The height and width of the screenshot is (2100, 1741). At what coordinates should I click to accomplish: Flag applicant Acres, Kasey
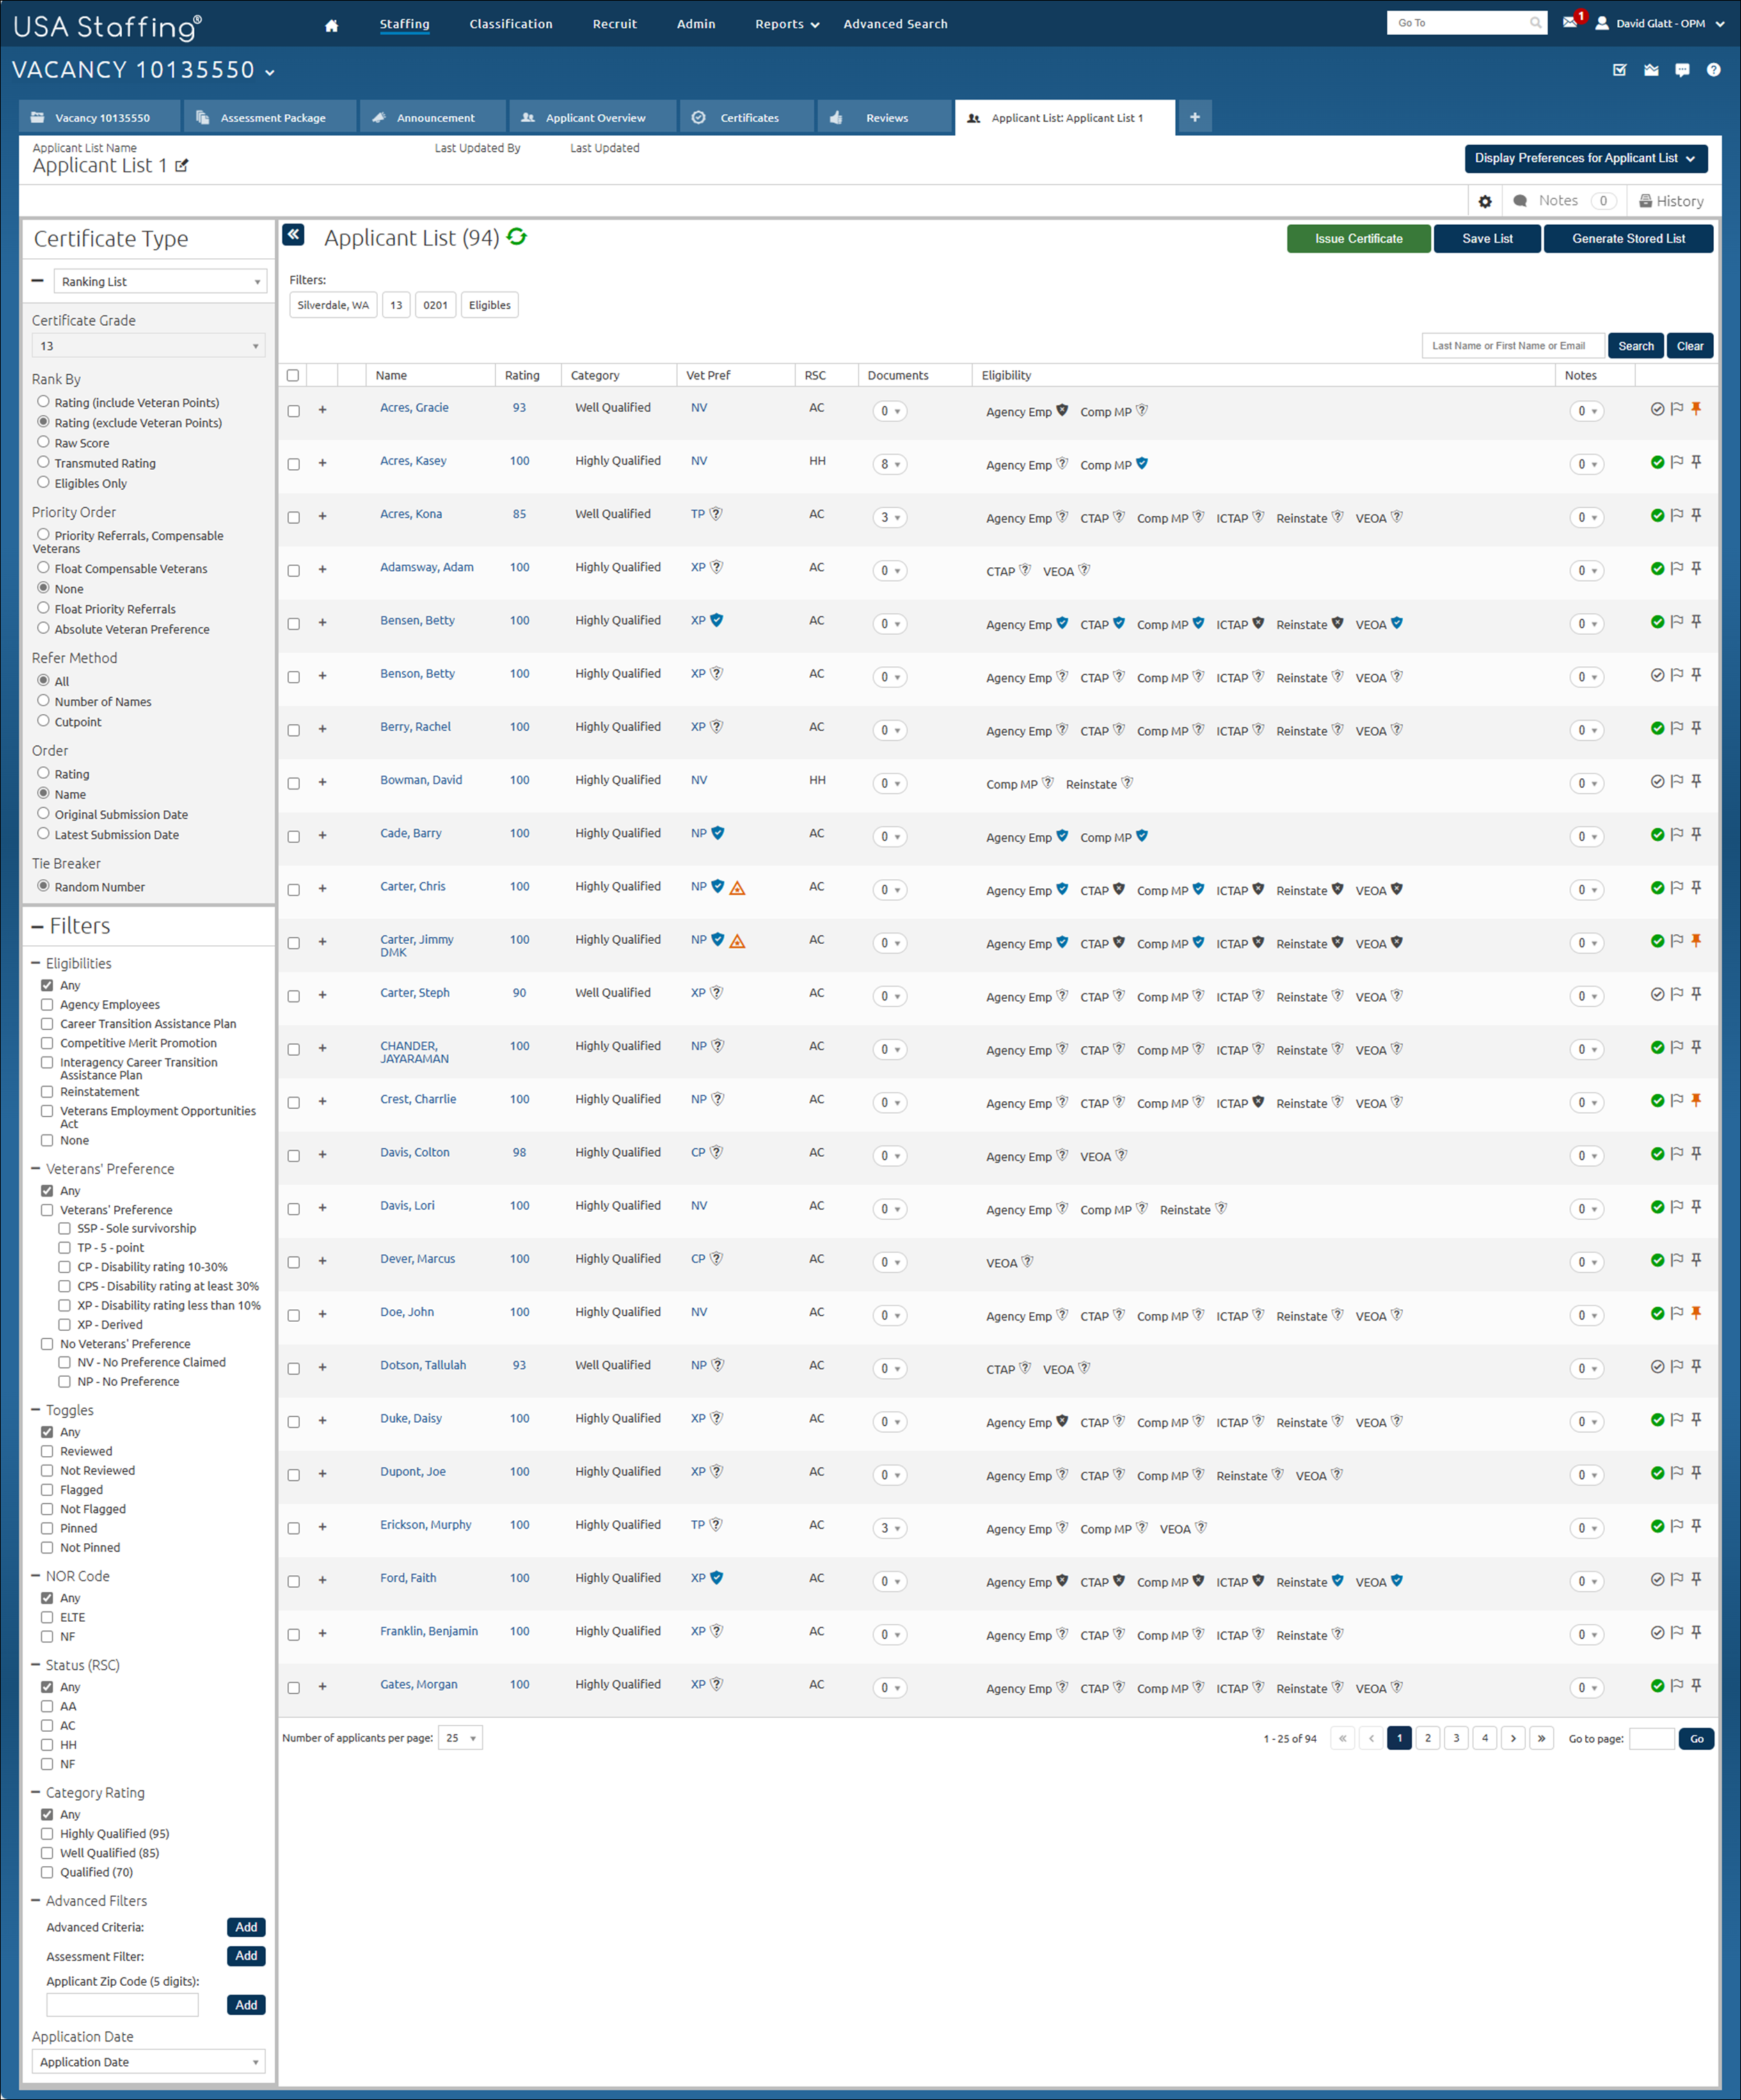click(1677, 462)
